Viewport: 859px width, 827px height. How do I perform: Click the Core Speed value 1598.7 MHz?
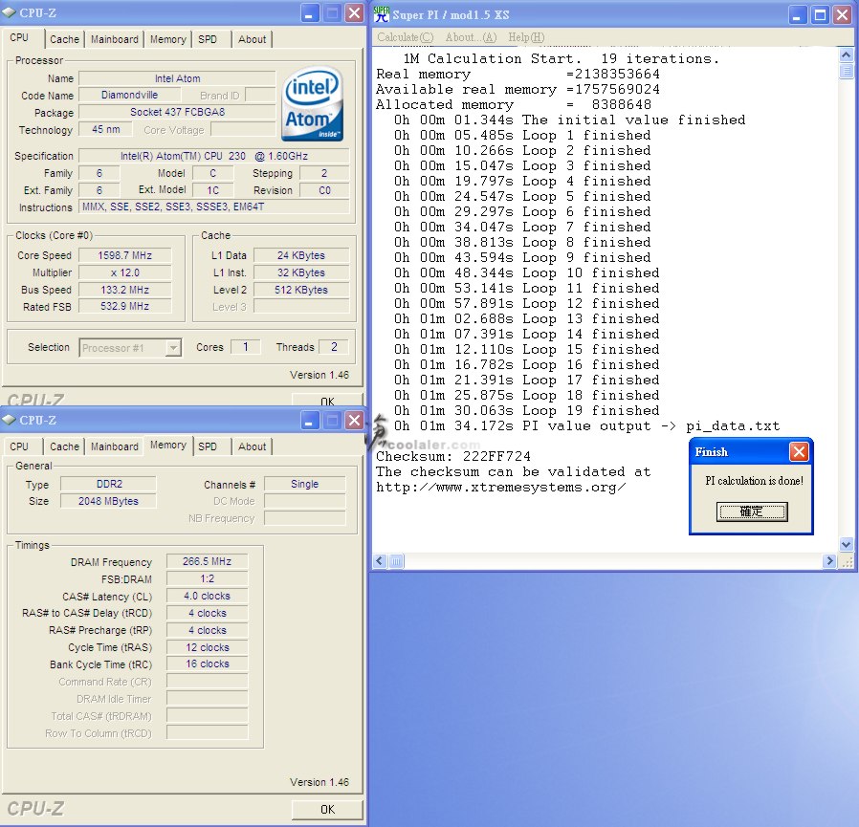125,255
